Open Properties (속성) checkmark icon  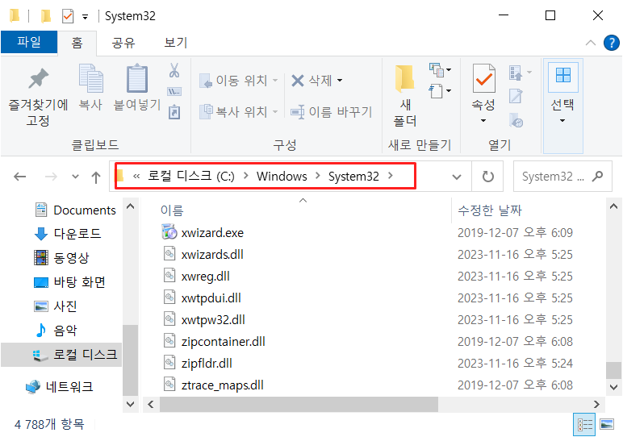click(483, 78)
